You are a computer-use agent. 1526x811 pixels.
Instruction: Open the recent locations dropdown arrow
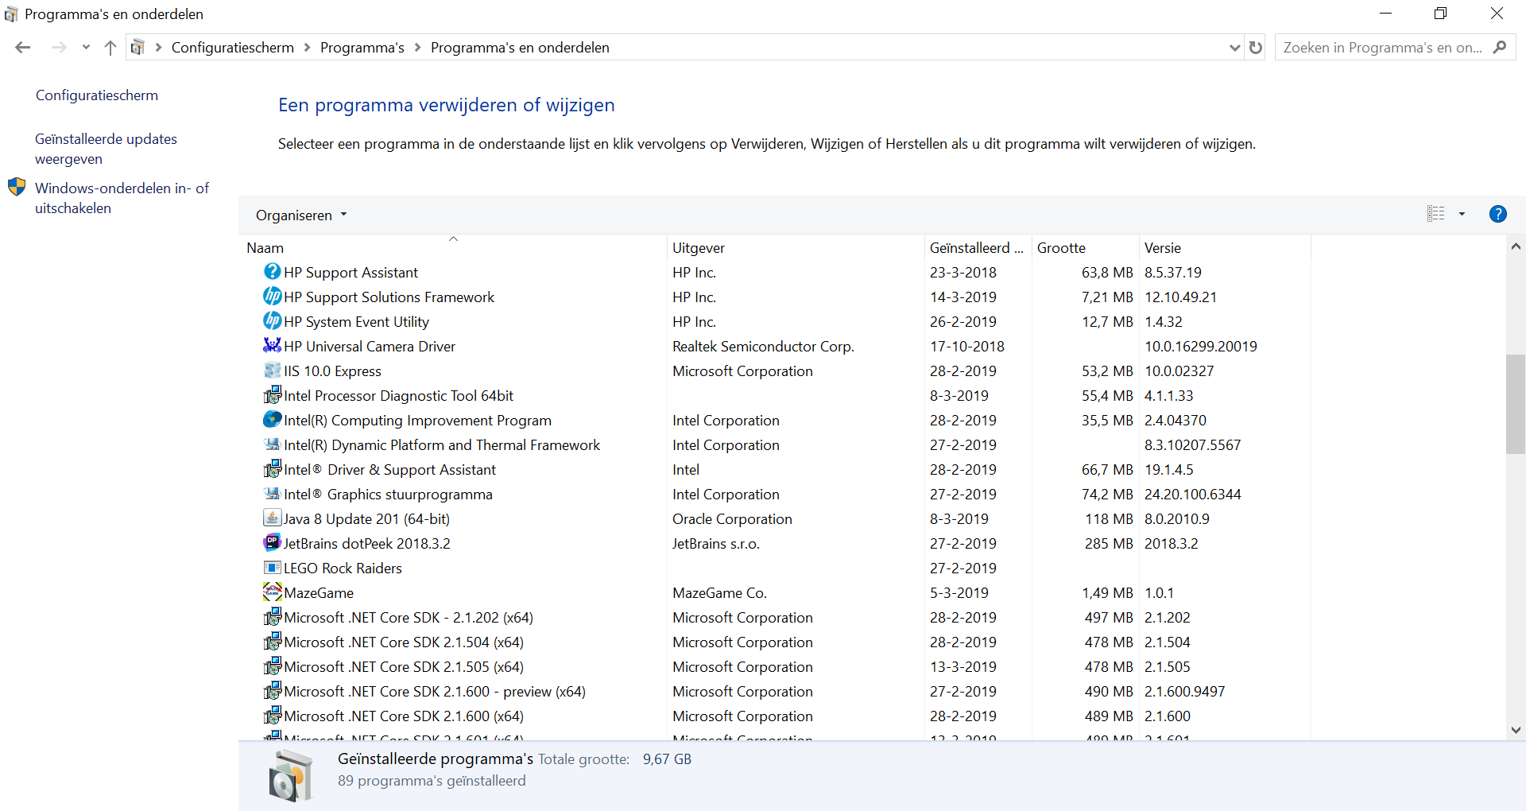[86, 48]
